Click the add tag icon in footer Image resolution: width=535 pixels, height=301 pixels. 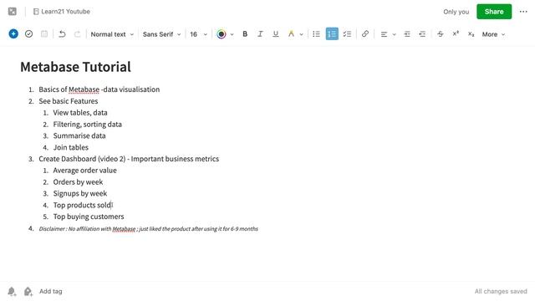tap(28, 292)
